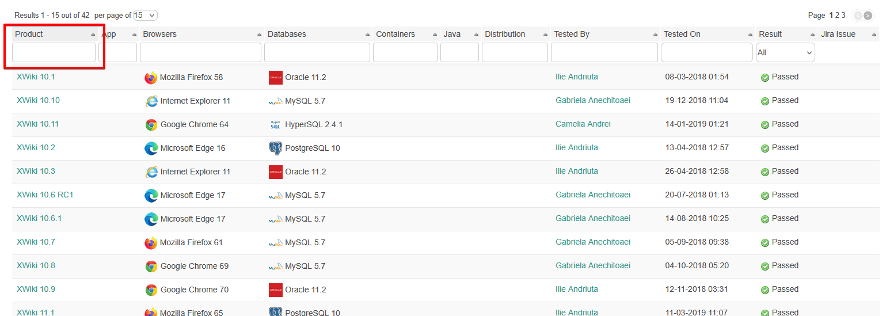Screen dimensions: 890x316
Task: Open Gabriela Anechitoaei link in XWiki 10.10 row
Action: pyautogui.click(x=593, y=100)
